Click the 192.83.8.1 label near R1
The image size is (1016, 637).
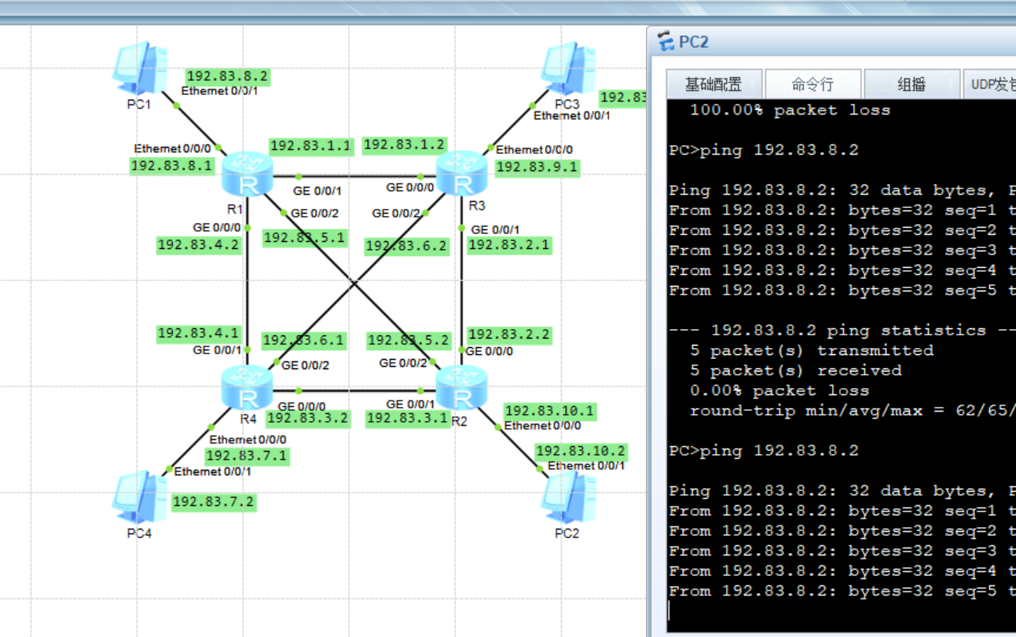pyautogui.click(x=172, y=166)
